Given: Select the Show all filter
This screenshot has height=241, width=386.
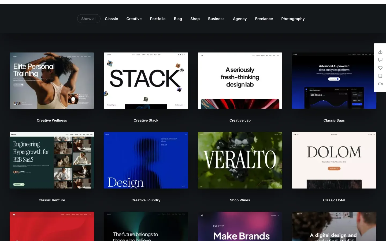Looking at the screenshot, I should [89, 19].
